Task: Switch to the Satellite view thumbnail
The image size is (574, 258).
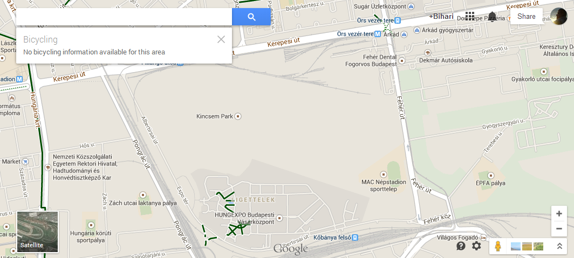Action: coord(38,232)
